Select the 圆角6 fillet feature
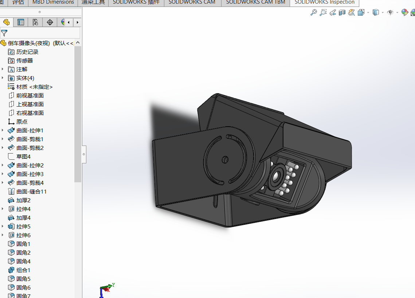The image size is (415, 298). click(23, 287)
